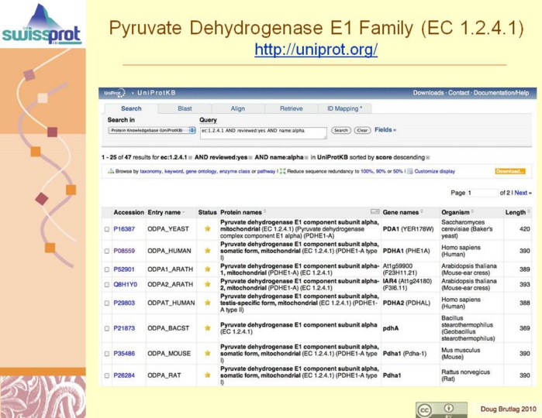Expand the Fields query options
The width and height of the screenshot is (542, 418).
tap(385, 130)
